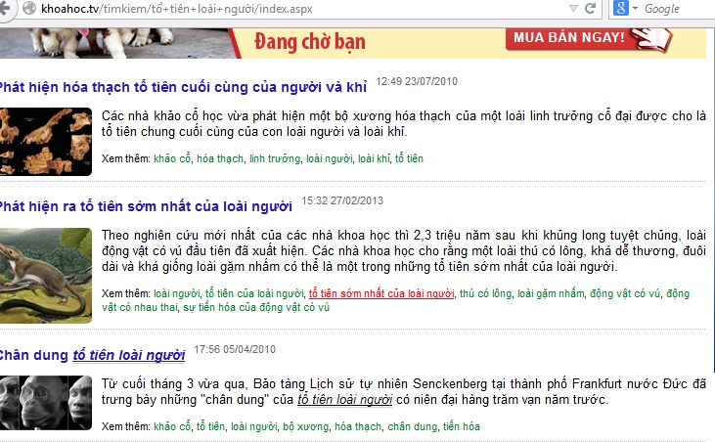The image size is (715, 442).
Task: Click the puppy advertisement banner image
Action: 116,43
